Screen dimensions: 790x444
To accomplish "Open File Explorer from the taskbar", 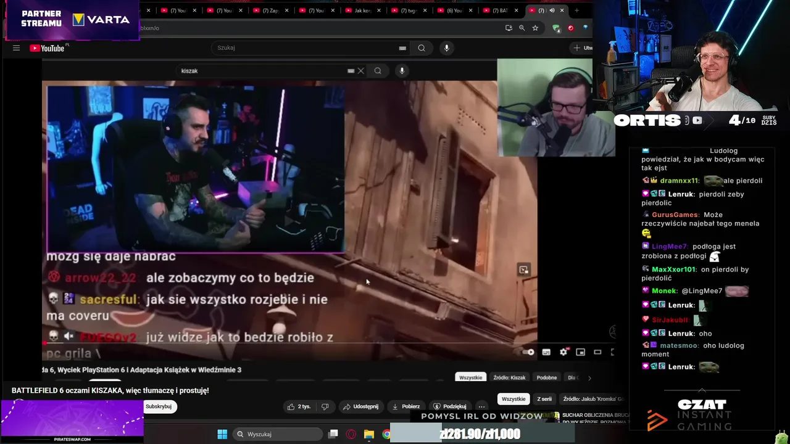I will click(x=368, y=434).
